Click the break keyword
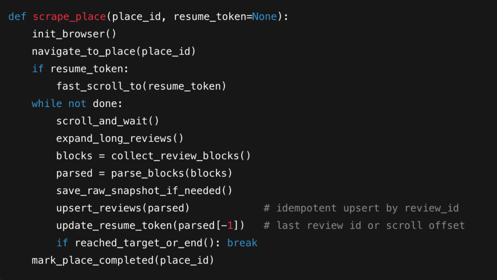Viewport: 497px width, 280px height. point(242,243)
